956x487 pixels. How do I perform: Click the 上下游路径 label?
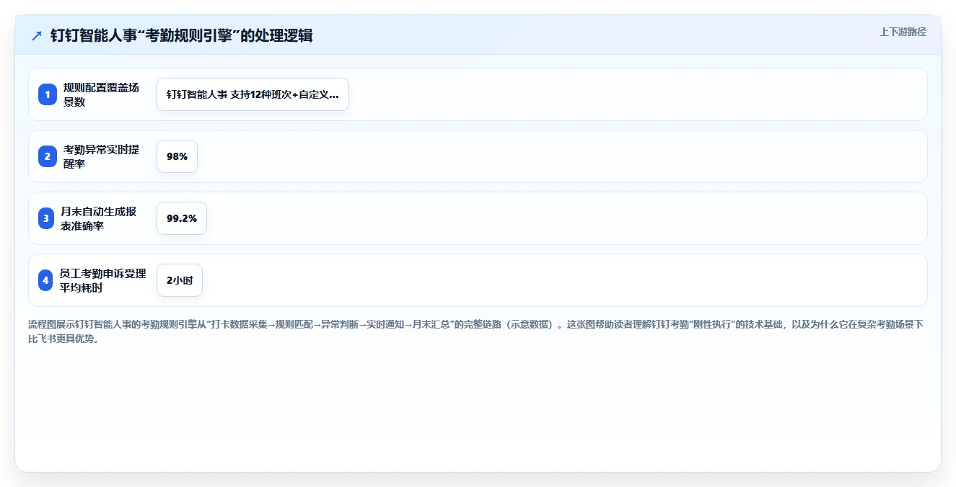(903, 32)
